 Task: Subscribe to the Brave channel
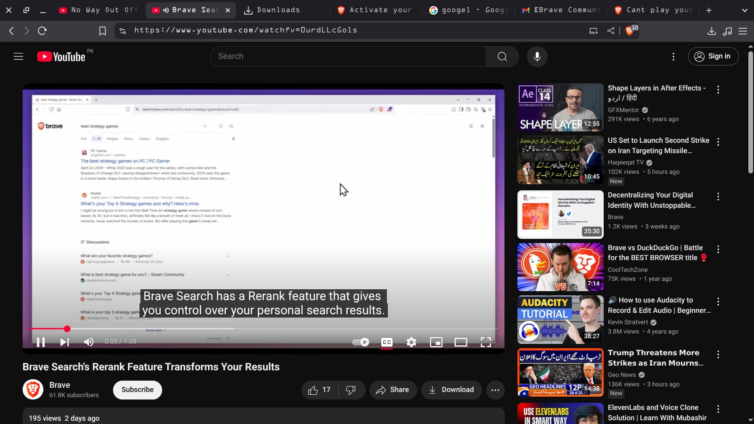tap(138, 390)
